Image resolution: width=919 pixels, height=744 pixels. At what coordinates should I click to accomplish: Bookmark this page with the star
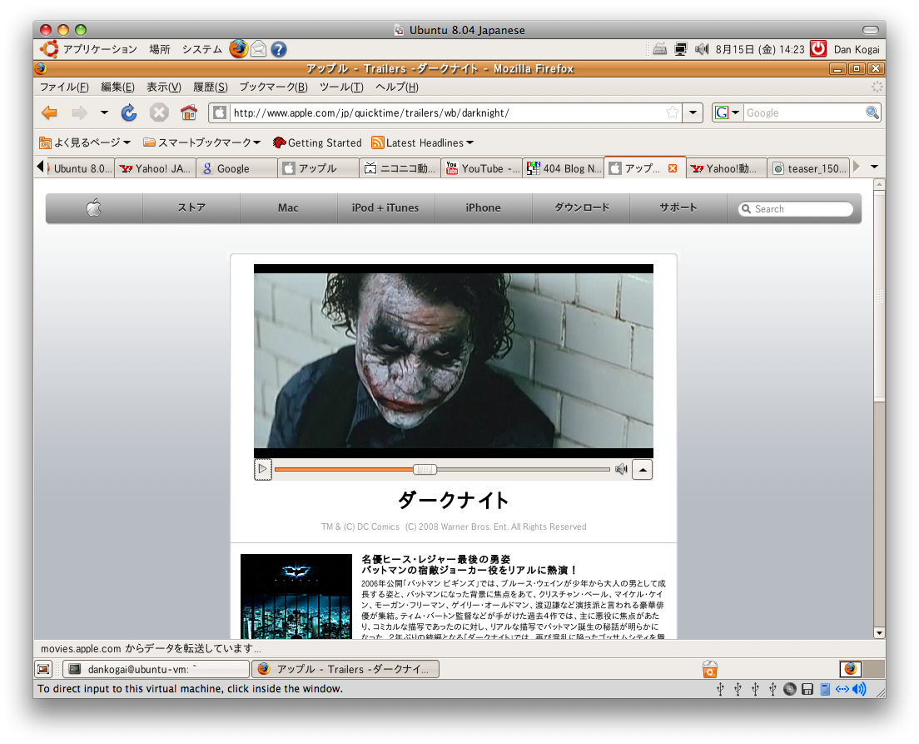[673, 112]
